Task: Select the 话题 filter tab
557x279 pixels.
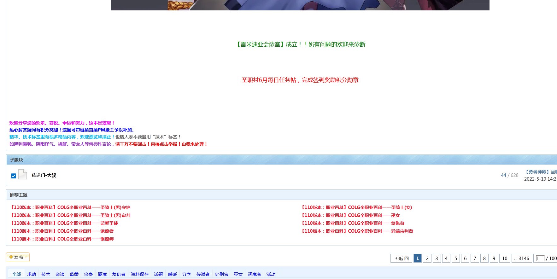Action: tap(158, 274)
